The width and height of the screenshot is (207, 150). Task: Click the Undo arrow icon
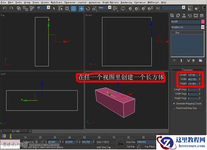point(5,8)
